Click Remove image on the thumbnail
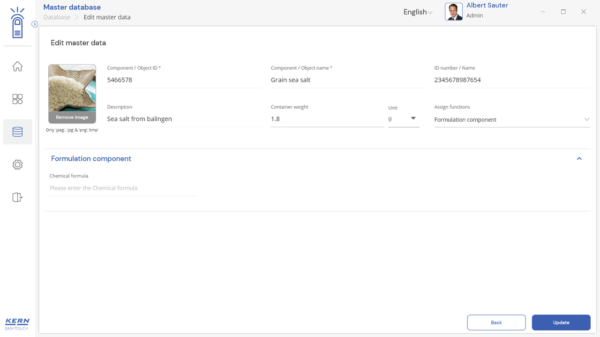Viewport: 600px width, 337px height. 72,117
